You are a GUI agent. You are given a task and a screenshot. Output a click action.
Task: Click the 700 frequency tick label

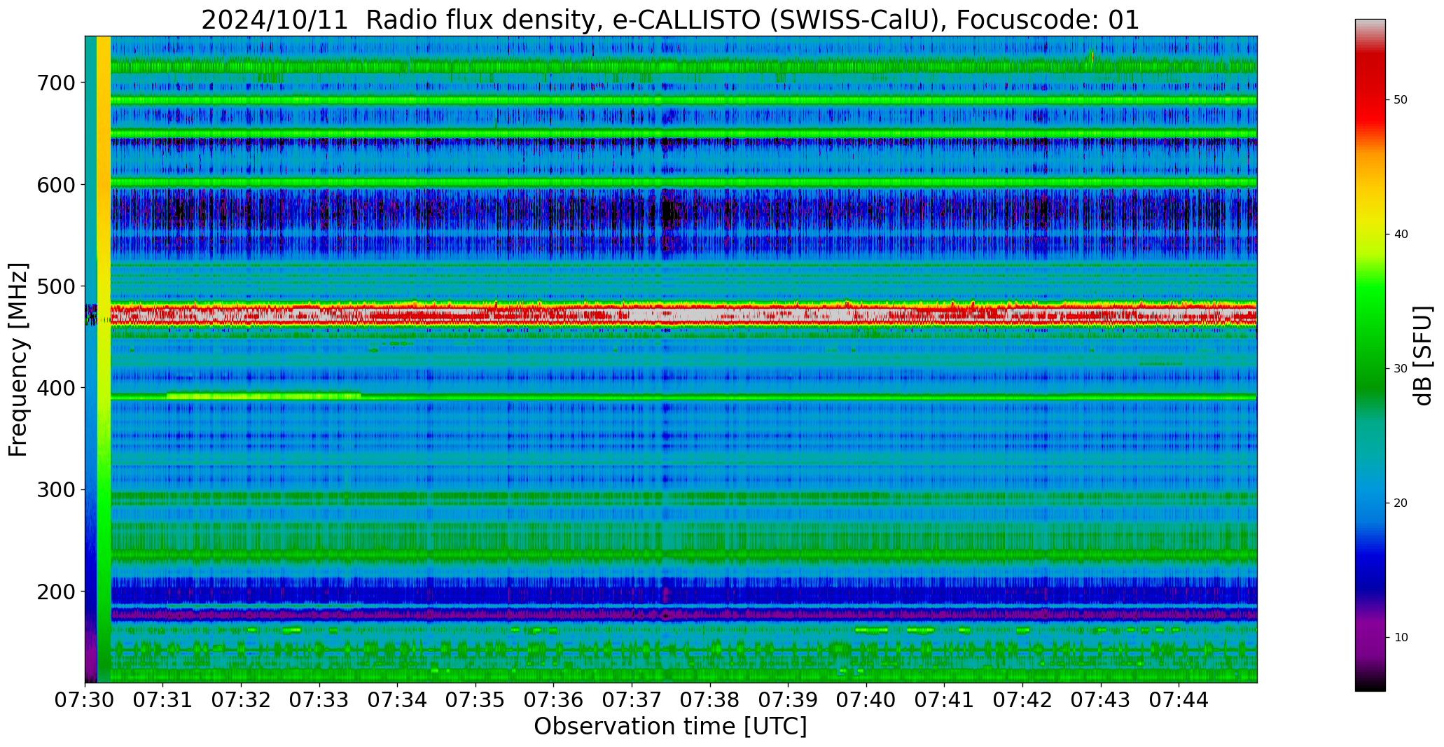tap(55, 83)
